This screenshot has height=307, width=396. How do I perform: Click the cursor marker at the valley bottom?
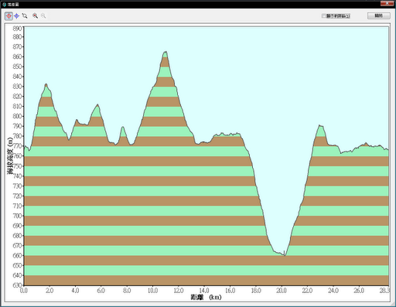click(284, 253)
